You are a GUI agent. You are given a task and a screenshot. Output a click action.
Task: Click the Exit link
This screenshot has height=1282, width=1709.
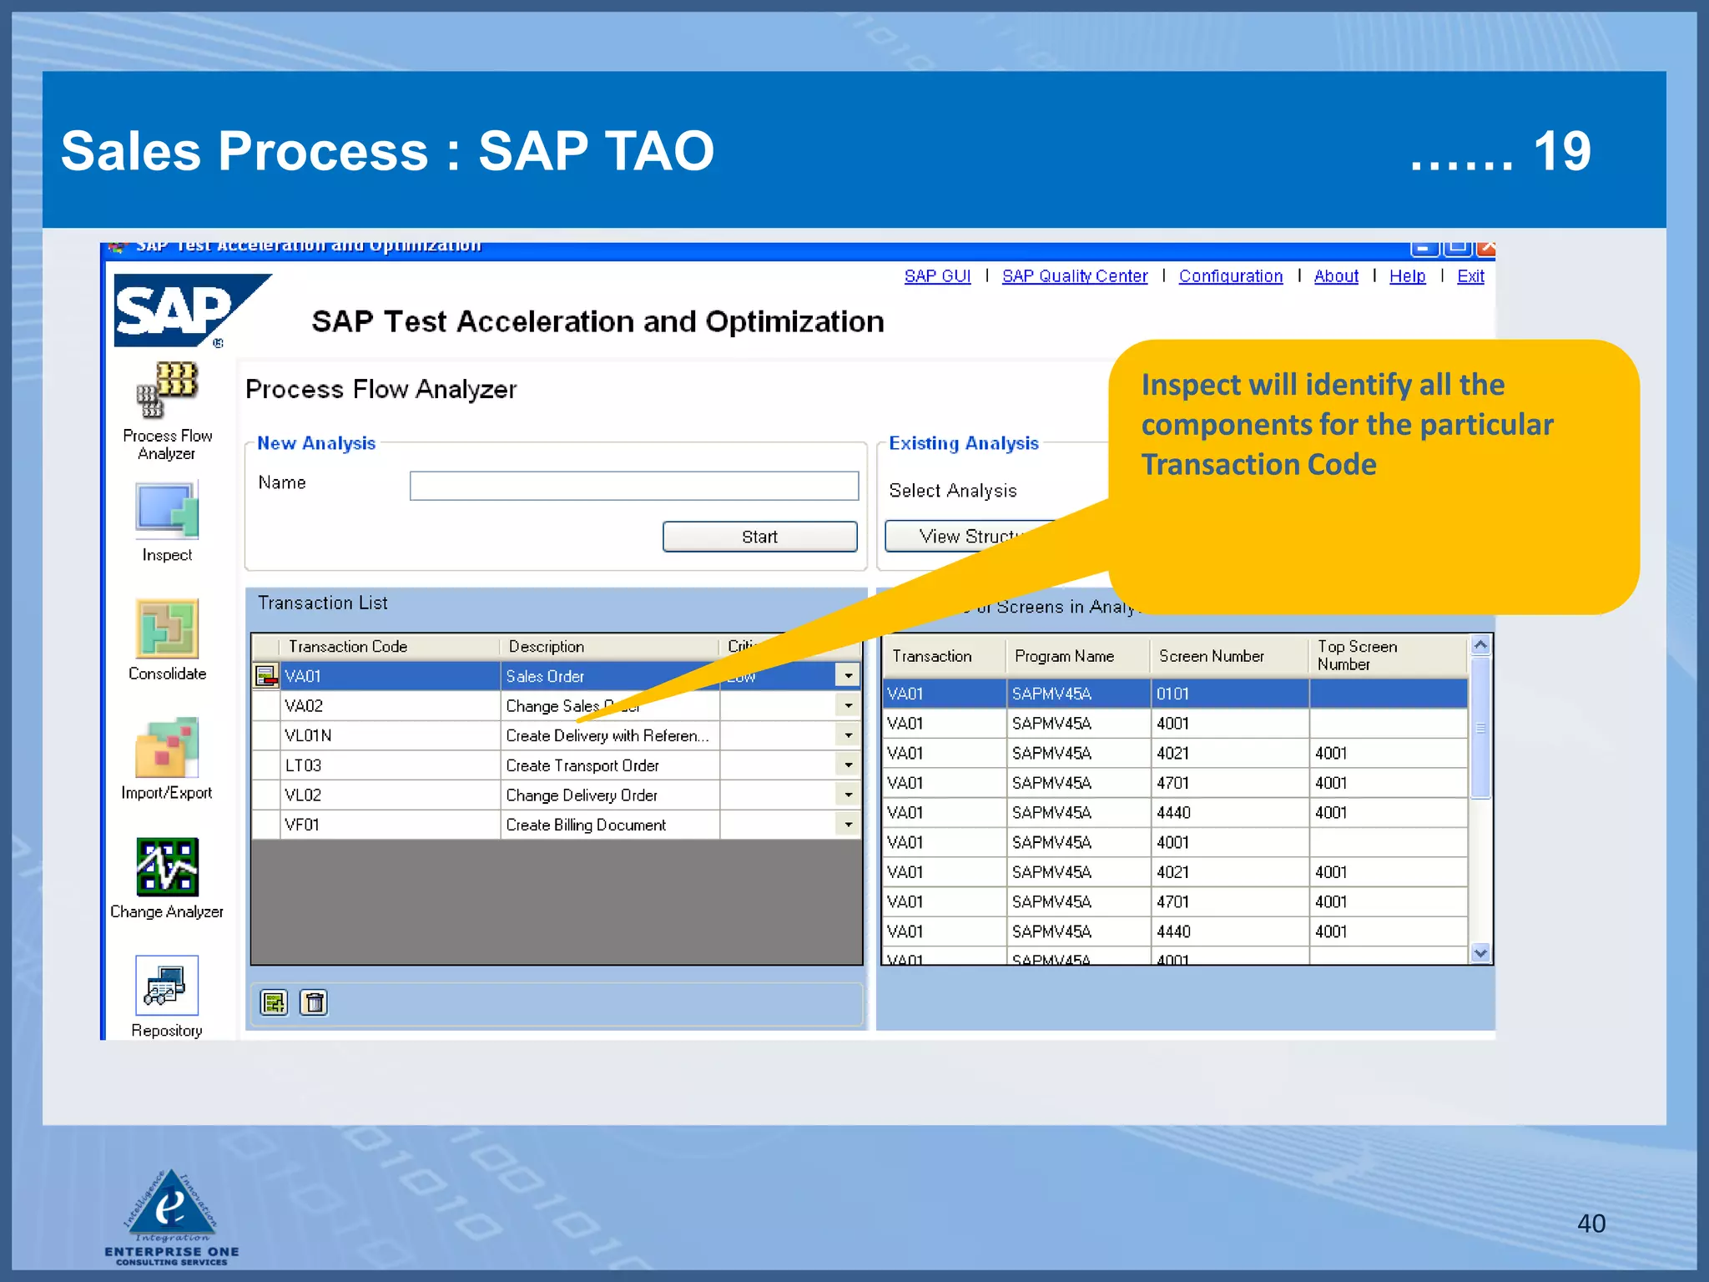pyautogui.click(x=1470, y=276)
